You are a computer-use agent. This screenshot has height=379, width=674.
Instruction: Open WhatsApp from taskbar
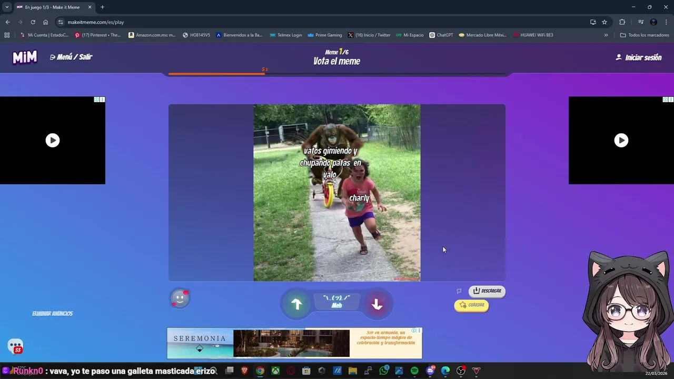(384, 371)
